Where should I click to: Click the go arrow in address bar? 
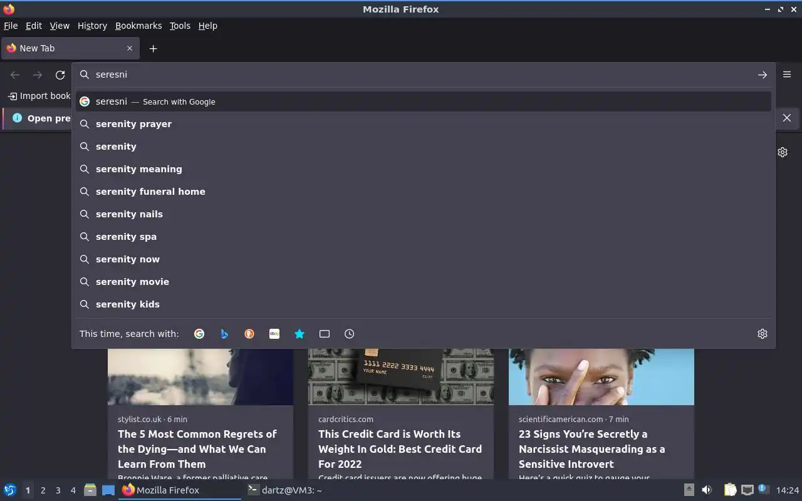coord(763,75)
